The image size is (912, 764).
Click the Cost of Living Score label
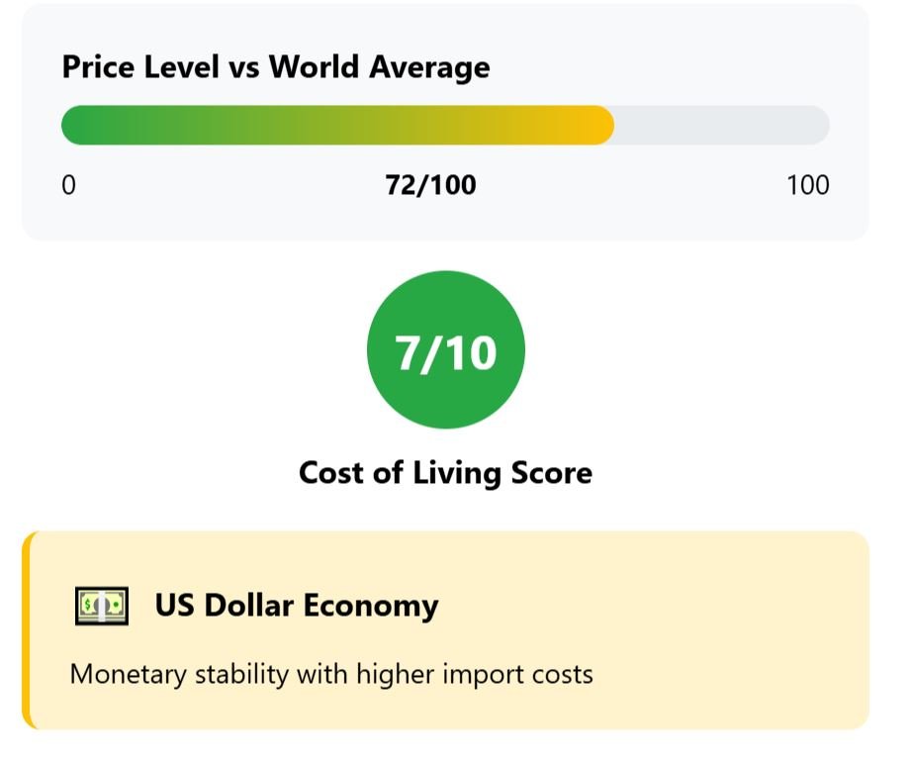click(445, 472)
